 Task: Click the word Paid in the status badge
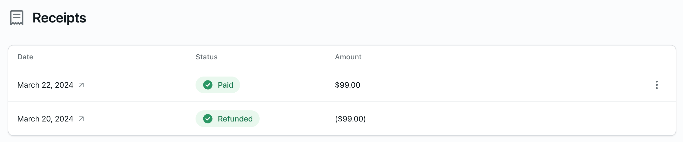(x=225, y=85)
